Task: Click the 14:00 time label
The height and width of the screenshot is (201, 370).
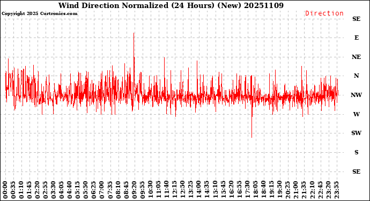Action: click(198, 190)
